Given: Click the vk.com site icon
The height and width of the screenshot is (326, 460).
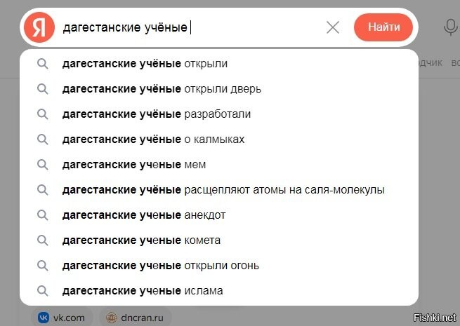Looking at the screenshot, I should coord(44,318).
